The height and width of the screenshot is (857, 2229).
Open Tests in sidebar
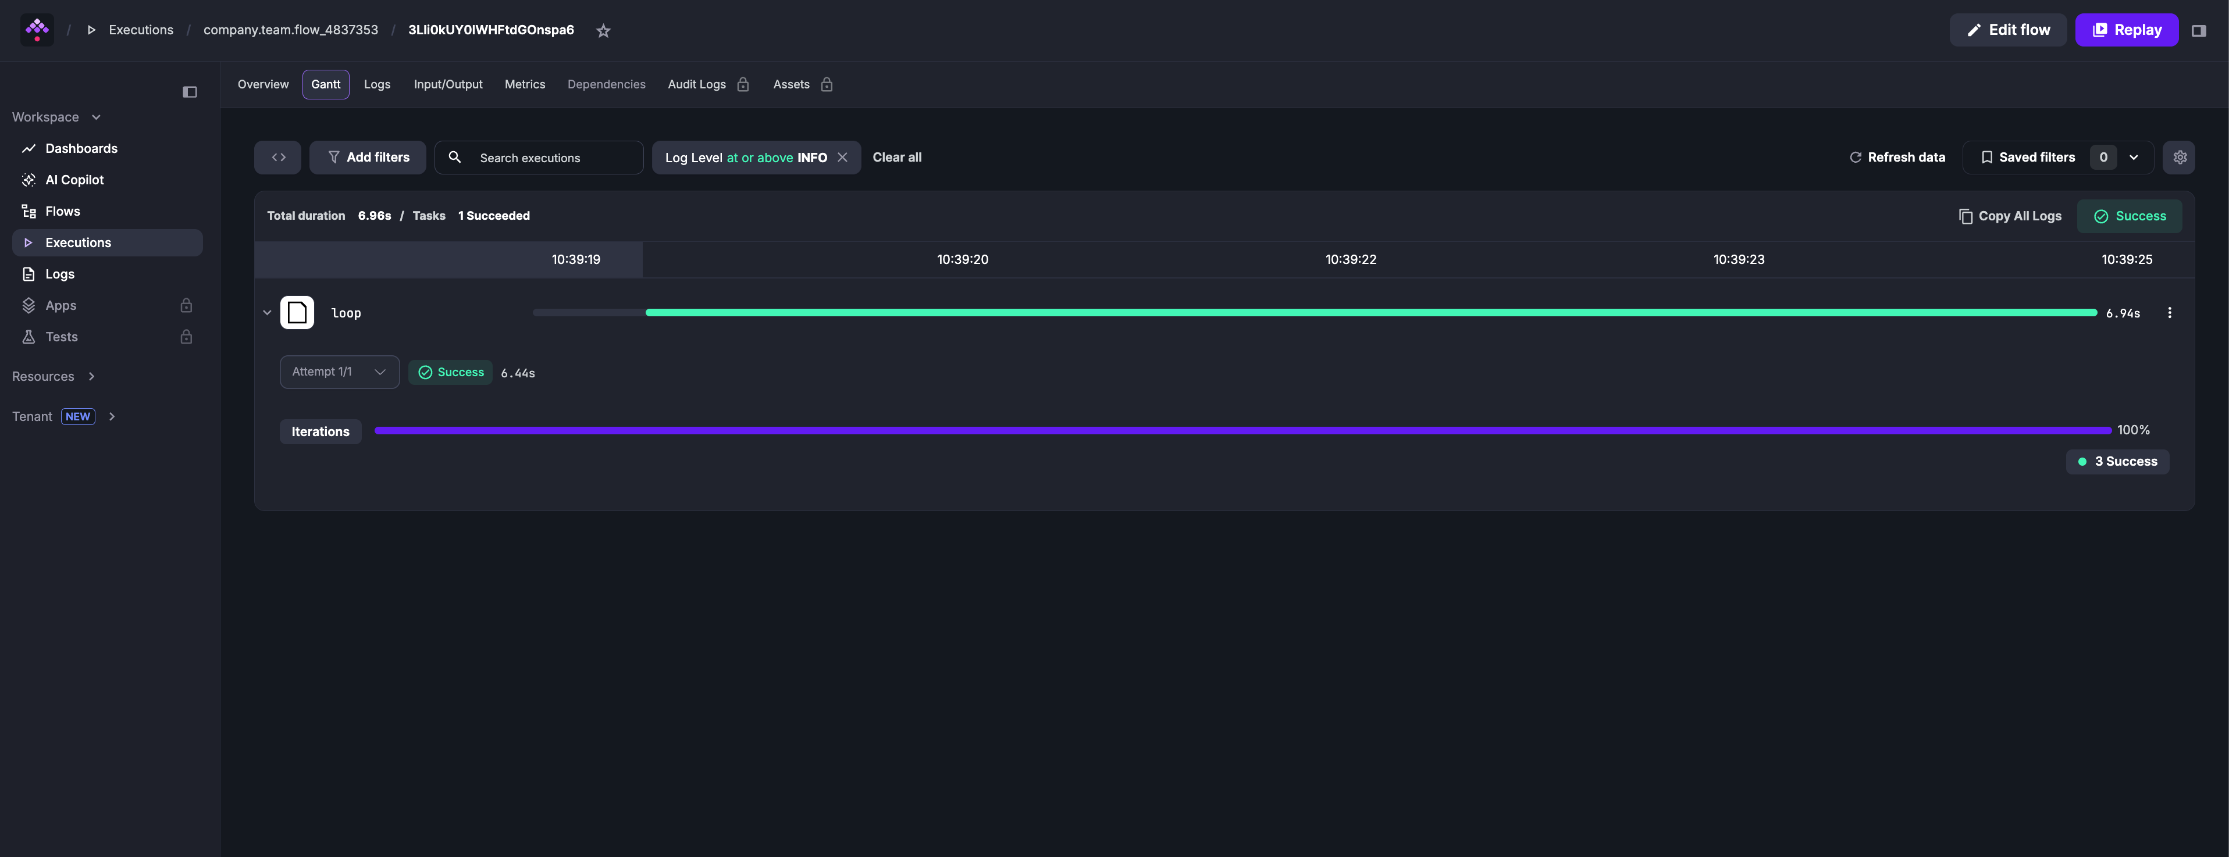(107, 337)
